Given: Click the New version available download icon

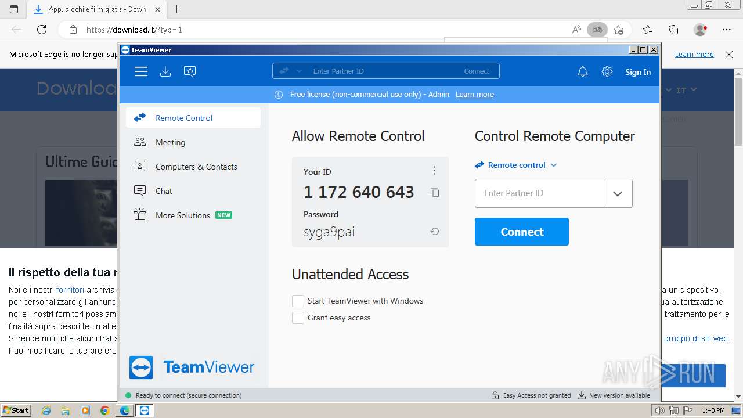Looking at the screenshot, I should tap(582, 395).
